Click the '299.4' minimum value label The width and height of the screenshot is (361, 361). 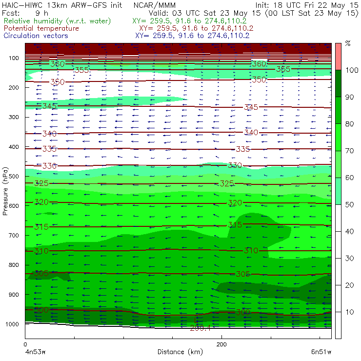(x=201, y=328)
